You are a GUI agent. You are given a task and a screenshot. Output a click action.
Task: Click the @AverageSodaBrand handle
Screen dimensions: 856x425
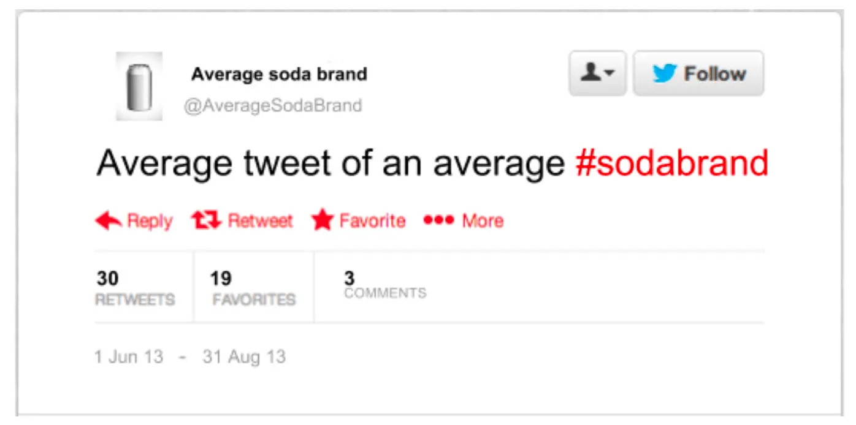click(276, 105)
